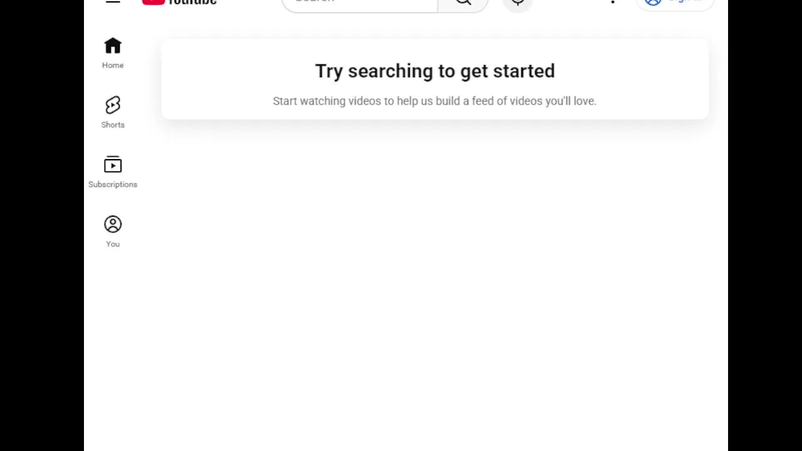Click the magnifying glass search button
This screenshot has width=802, height=451.
click(463, 3)
